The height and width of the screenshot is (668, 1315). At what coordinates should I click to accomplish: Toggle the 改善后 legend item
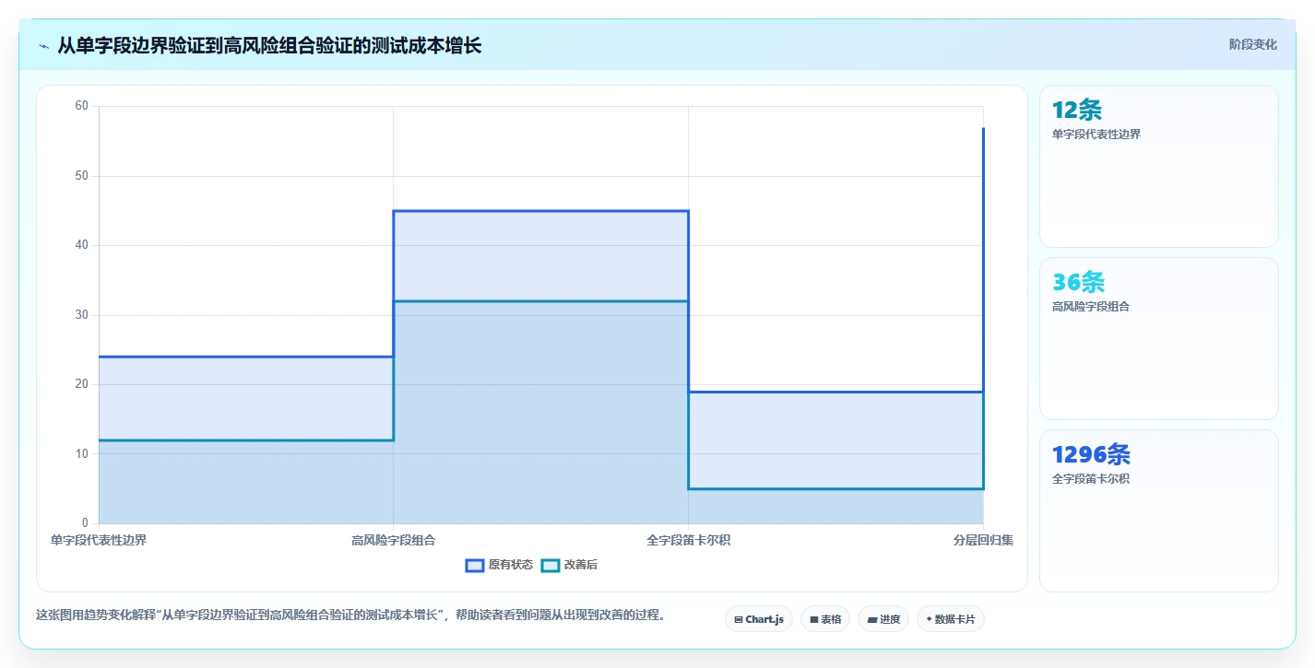[569, 565]
